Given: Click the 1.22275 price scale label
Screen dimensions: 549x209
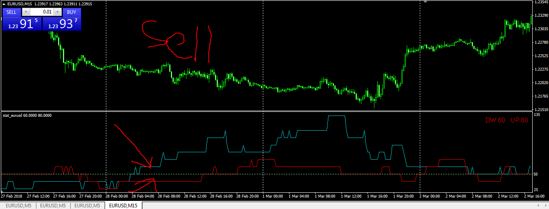Looking at the screenshot, I should coord(541,69).
